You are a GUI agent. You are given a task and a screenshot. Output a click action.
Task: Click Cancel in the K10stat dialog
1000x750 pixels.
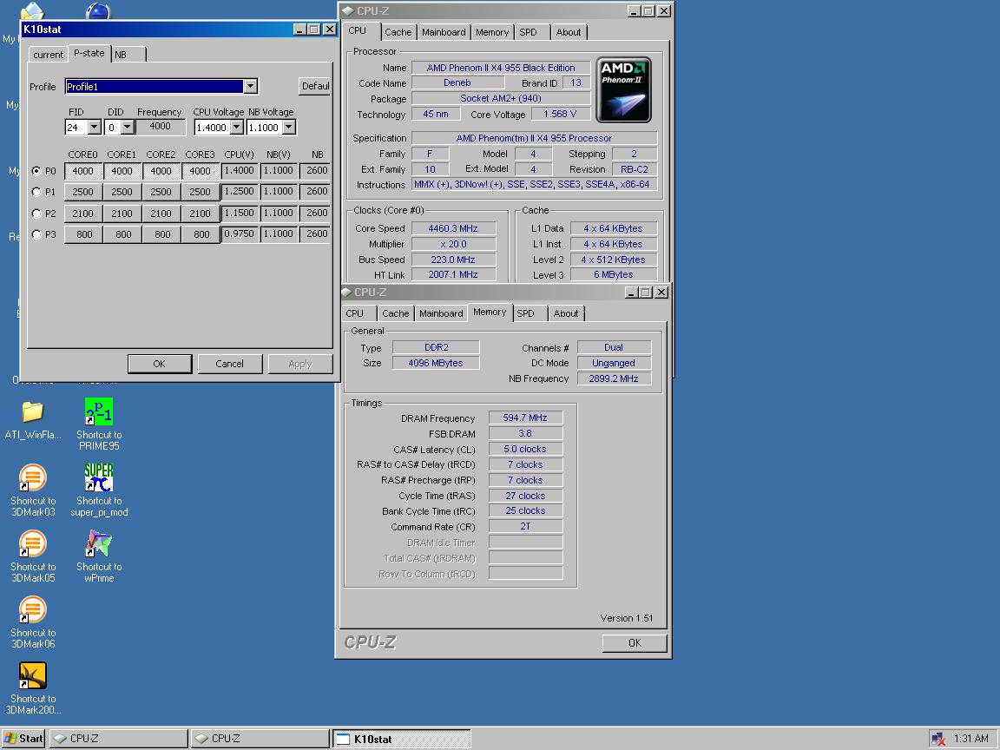coord(230,364)
